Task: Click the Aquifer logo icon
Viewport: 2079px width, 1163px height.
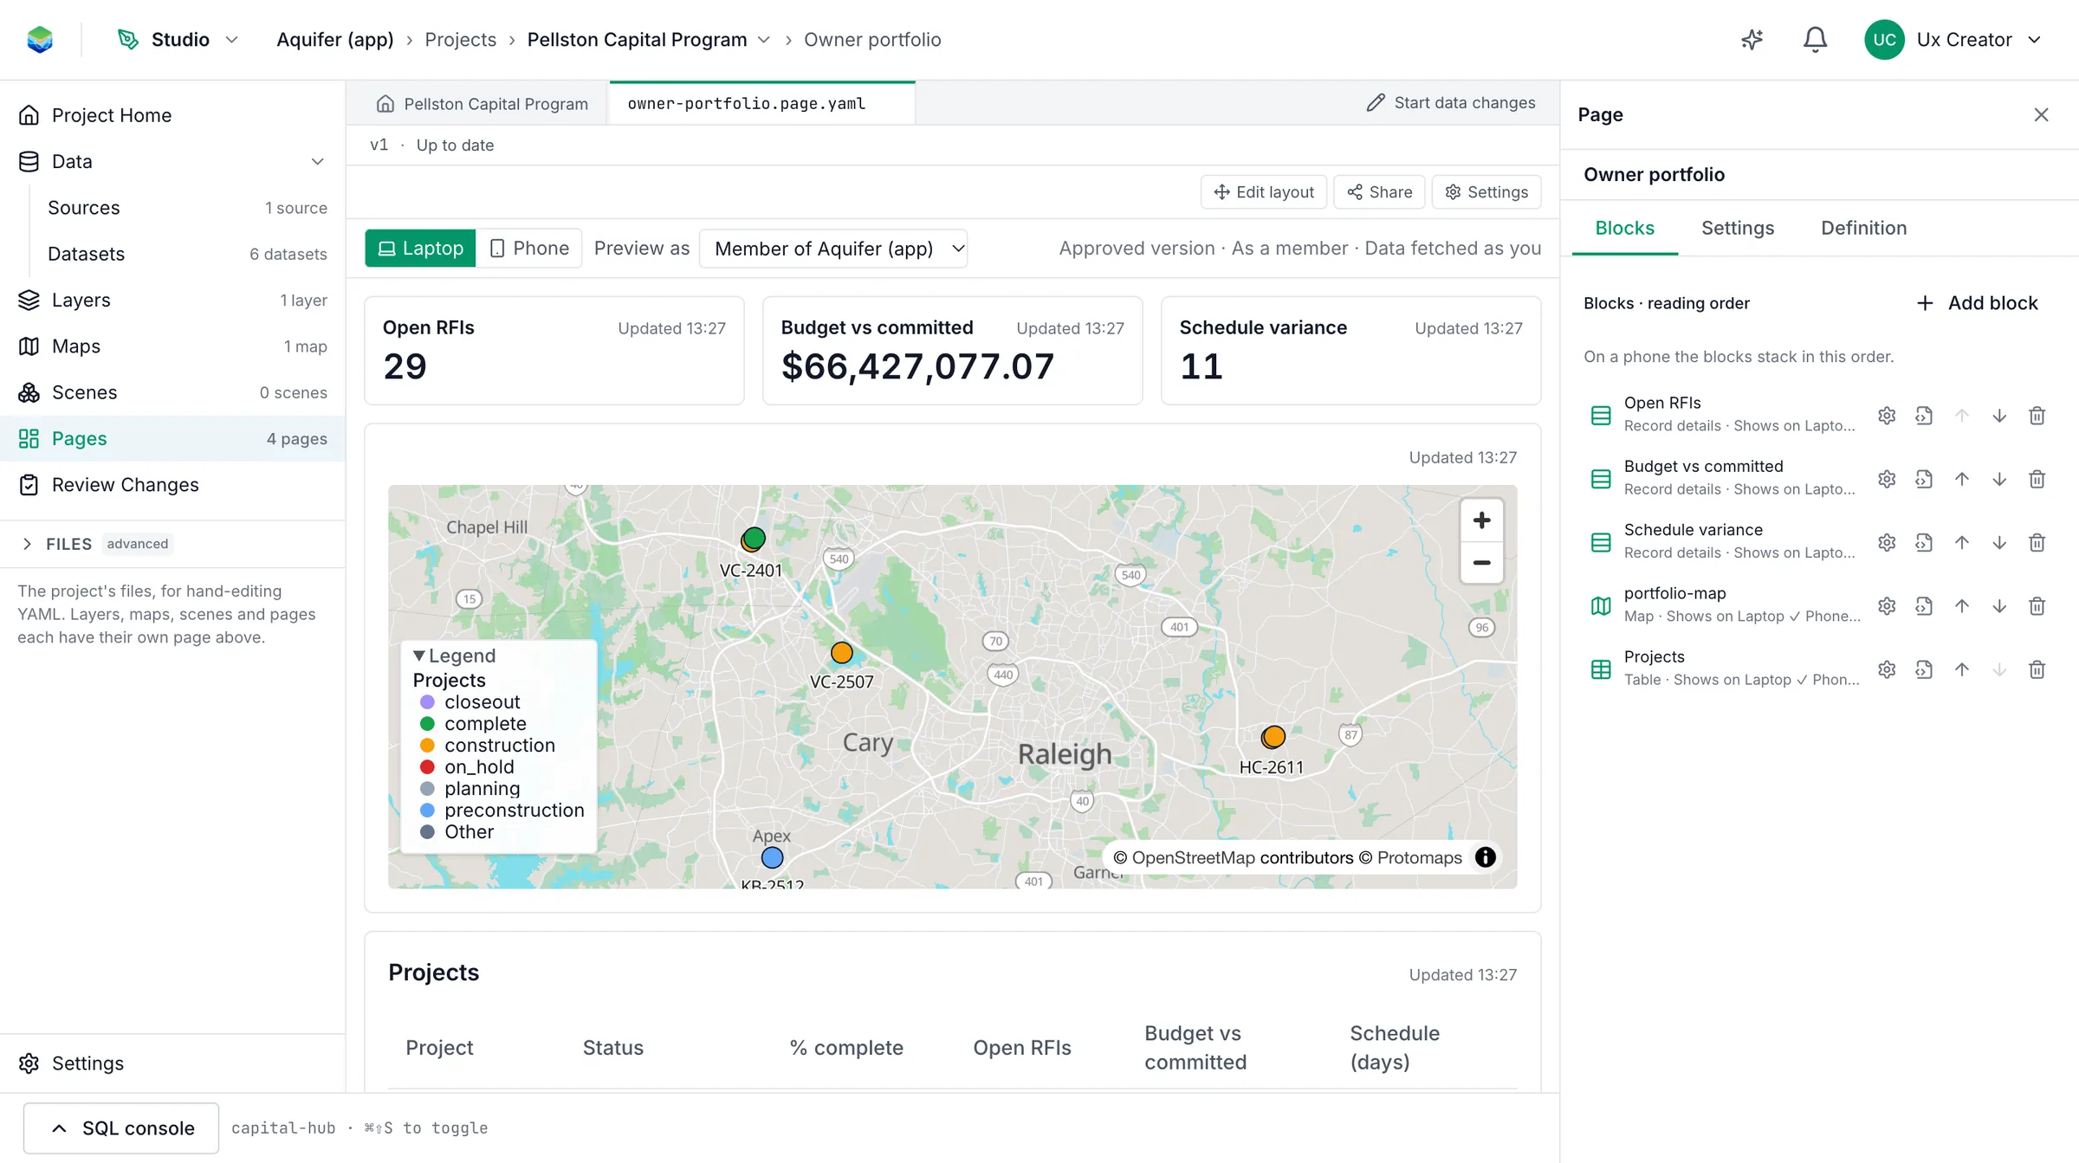Action: tap(40, 40)
